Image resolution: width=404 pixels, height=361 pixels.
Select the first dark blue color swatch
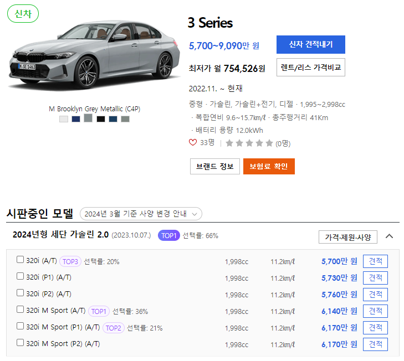click(76, 119)
